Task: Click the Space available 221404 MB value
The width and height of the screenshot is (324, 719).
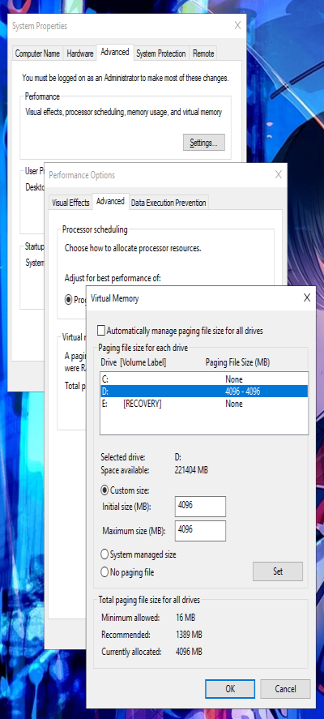Action: coord(193,470)
